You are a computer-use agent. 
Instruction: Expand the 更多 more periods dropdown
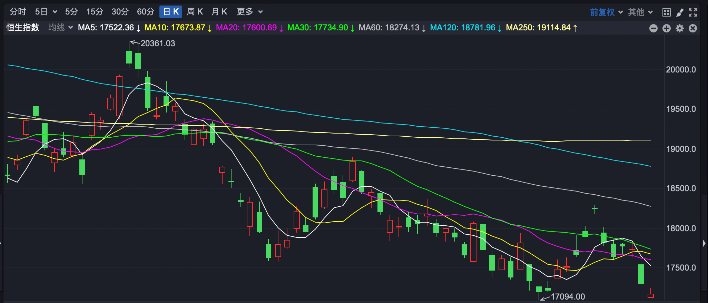point(250,12)
